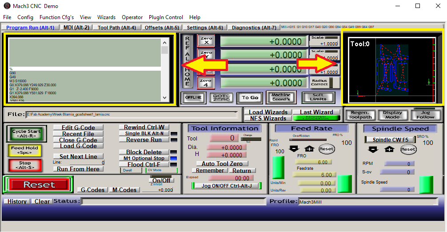Switch to Tool Path (Alt-4) tab

point(116,28)
